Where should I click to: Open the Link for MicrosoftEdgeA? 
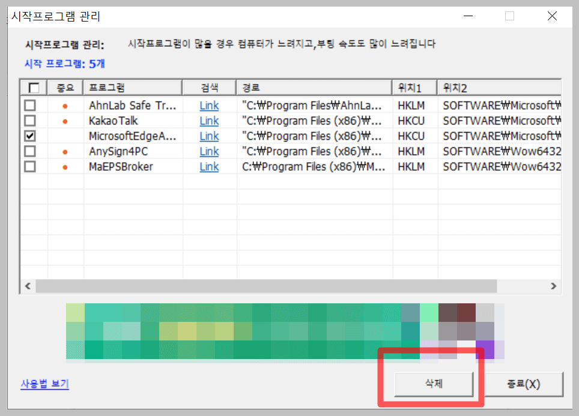coord(208,136)
